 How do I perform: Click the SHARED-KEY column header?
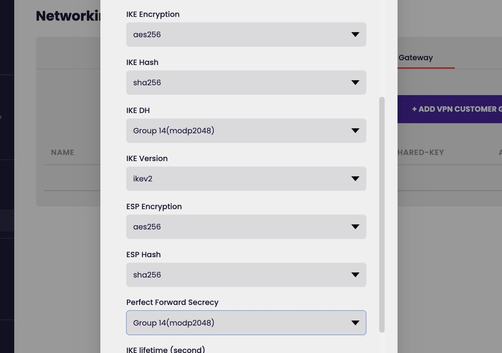click(421, 153)
